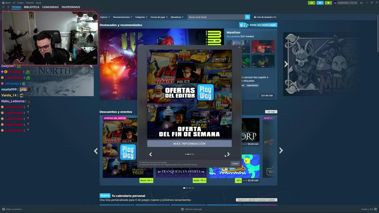Open the Gestionar descargas download icon
Viewport: 379px width, 213px height.
pos(182,209)
